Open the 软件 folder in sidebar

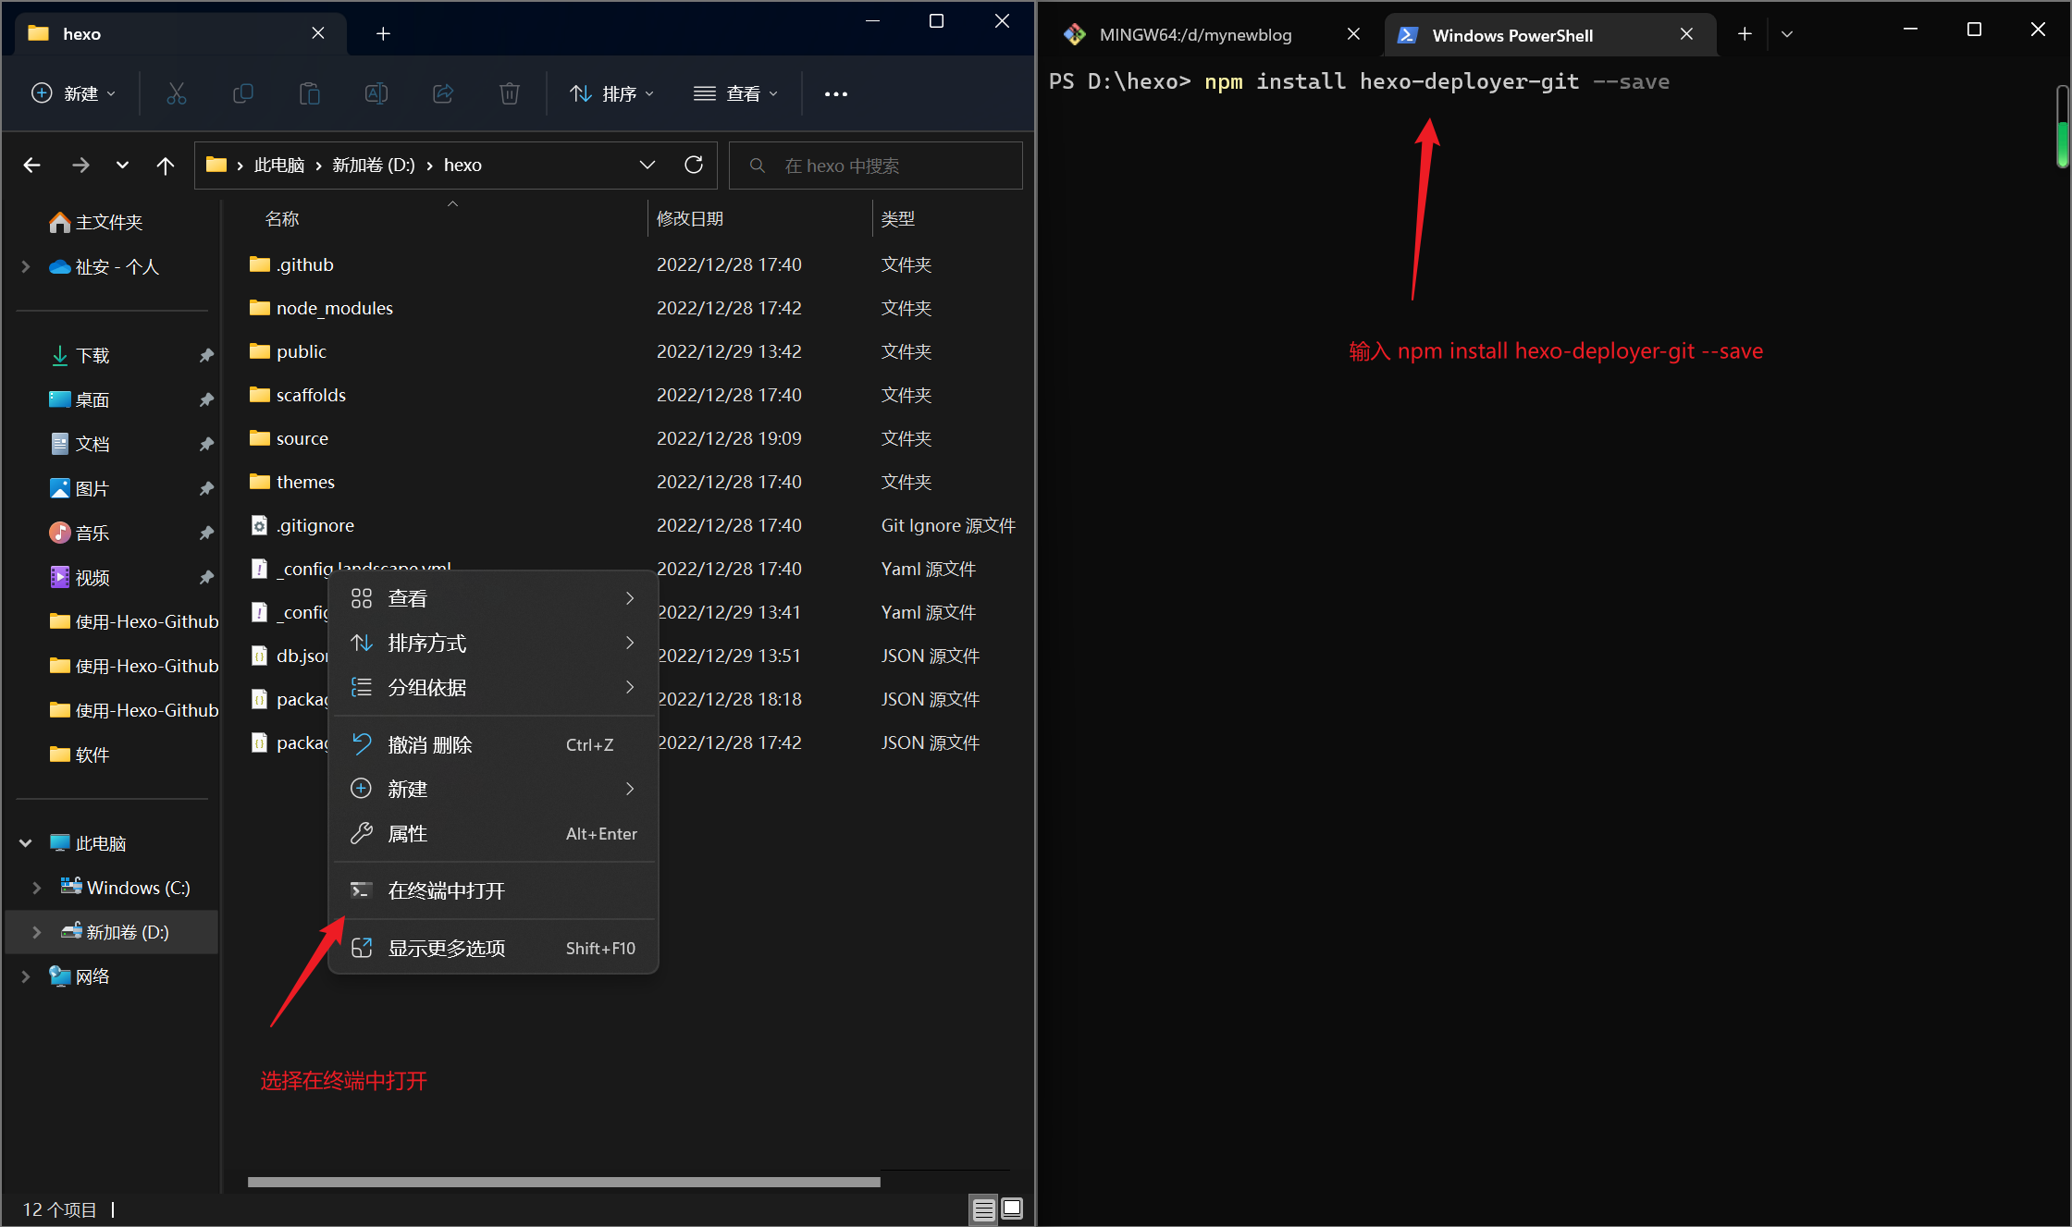point(92,755)
